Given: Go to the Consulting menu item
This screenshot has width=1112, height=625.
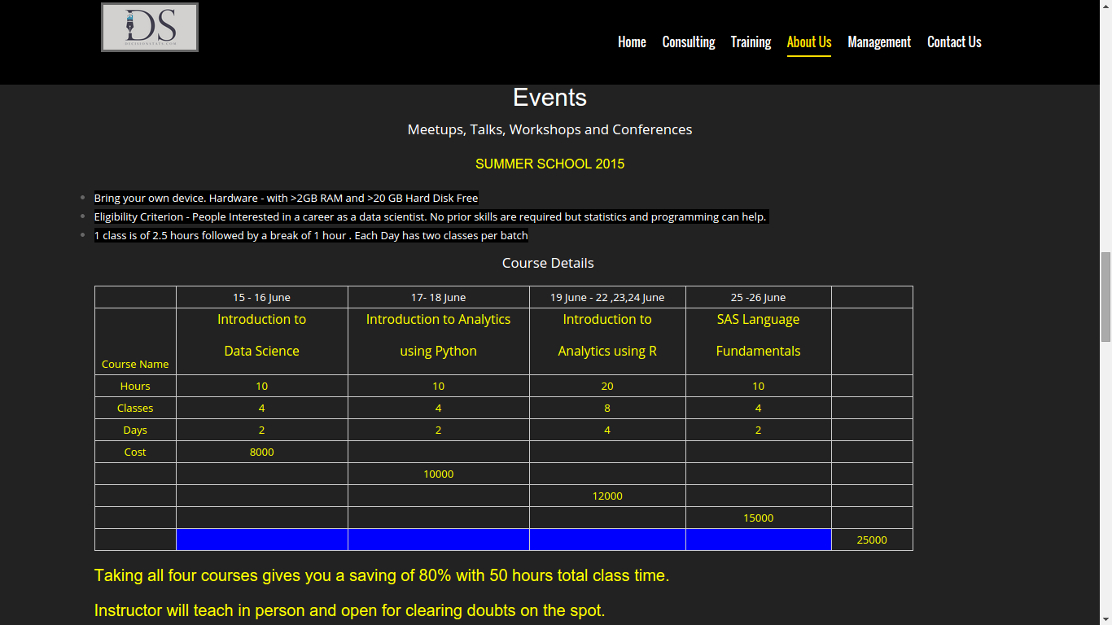Looking at the screenshot, I should (x=689, y=42).
